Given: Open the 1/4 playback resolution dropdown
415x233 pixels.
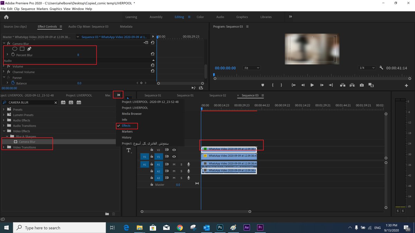Looking at the screenshot, I should click(x=367, y=68).
